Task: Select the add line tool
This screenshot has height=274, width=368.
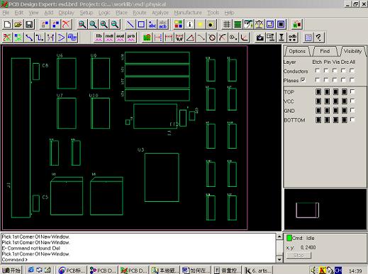Action: 130,24
